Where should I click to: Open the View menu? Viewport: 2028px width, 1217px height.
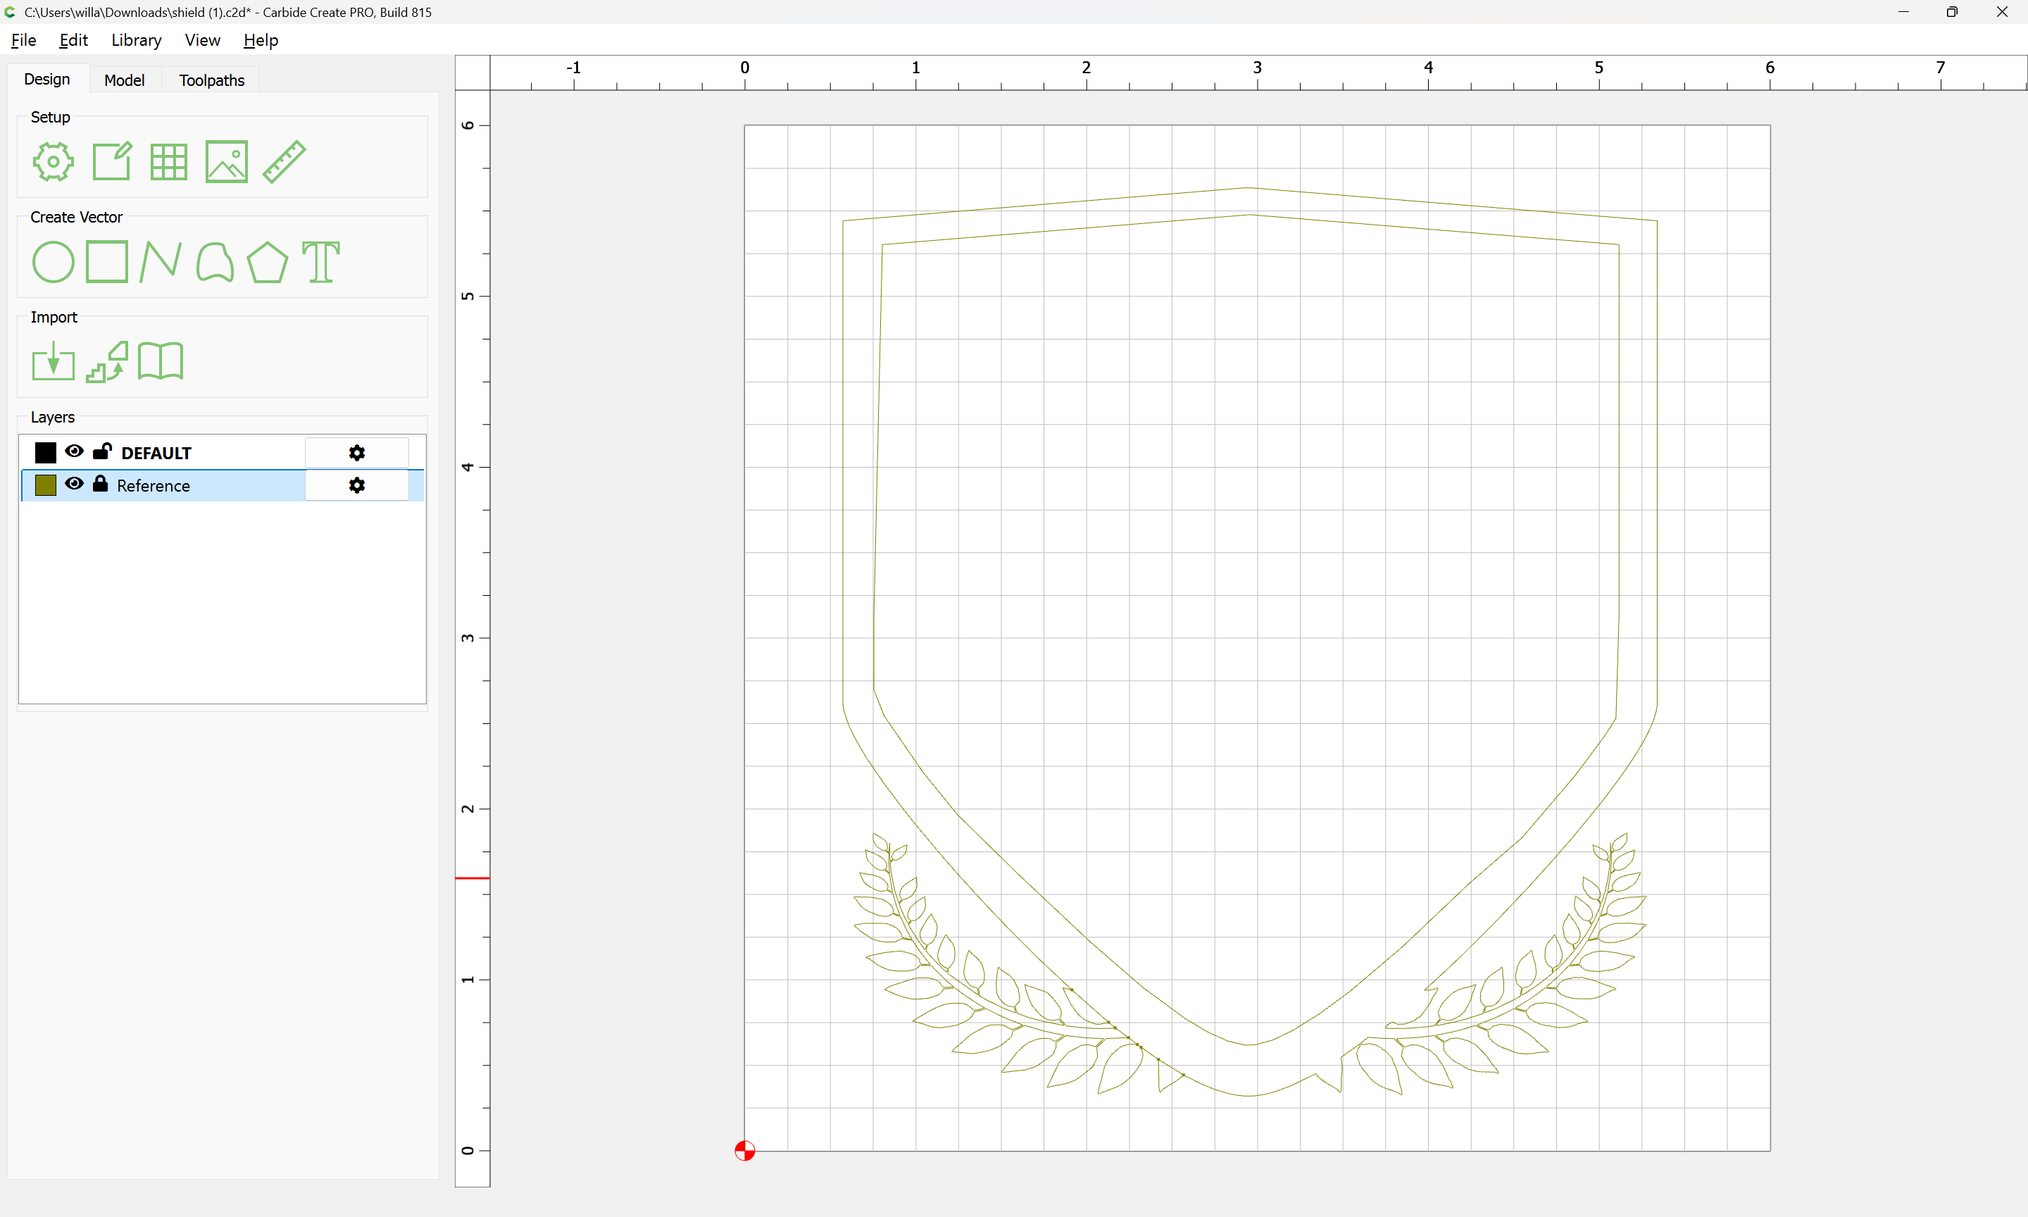coord(203,40)
